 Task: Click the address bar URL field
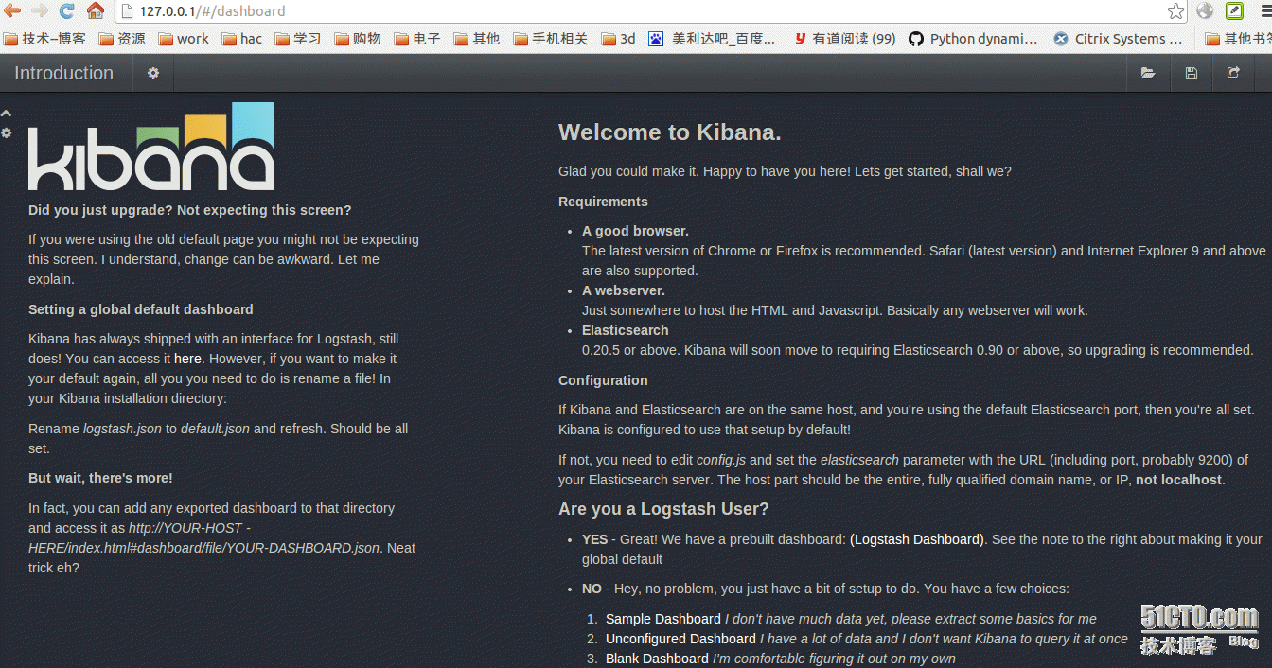pos(651,11)
